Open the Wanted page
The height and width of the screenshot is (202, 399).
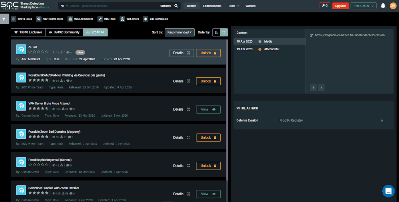pyautogui.click(x=250, y=6)
